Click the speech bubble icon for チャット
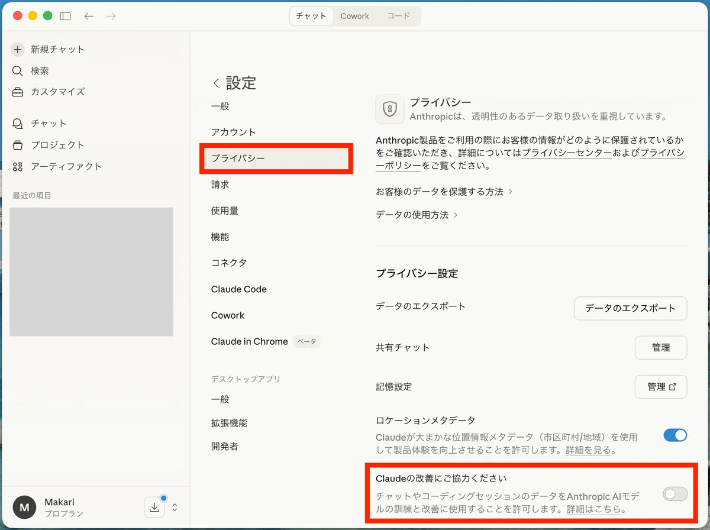Image resolution: width=710 pixels, height=530 pixels. [18, 124]
